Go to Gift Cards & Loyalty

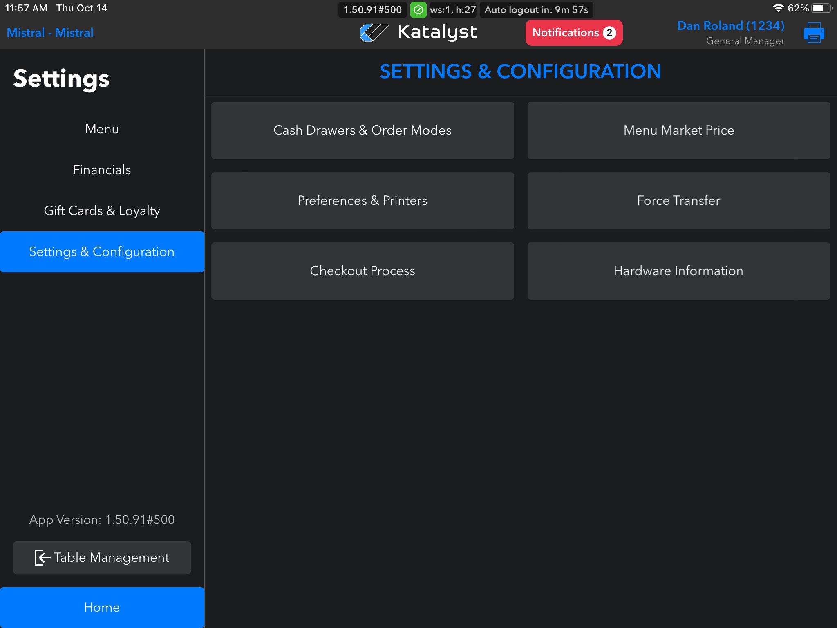102,211
